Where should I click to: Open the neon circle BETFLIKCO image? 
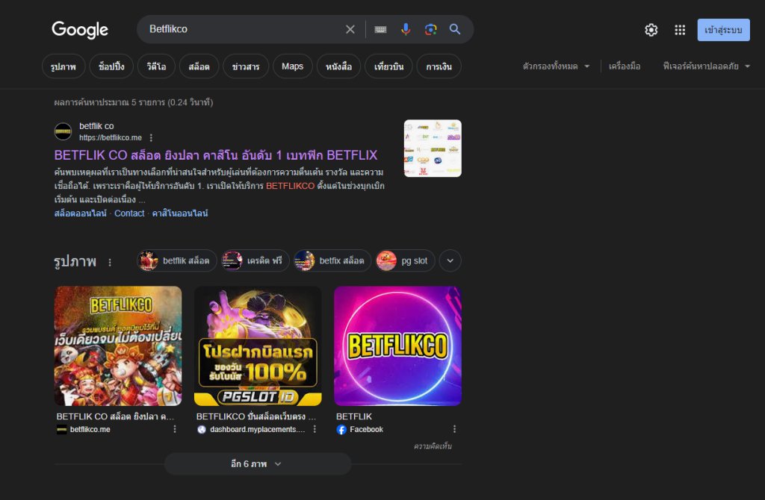click(x=397, y=346)
